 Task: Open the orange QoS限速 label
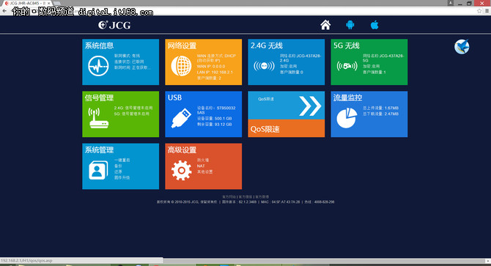coord(265,129)
